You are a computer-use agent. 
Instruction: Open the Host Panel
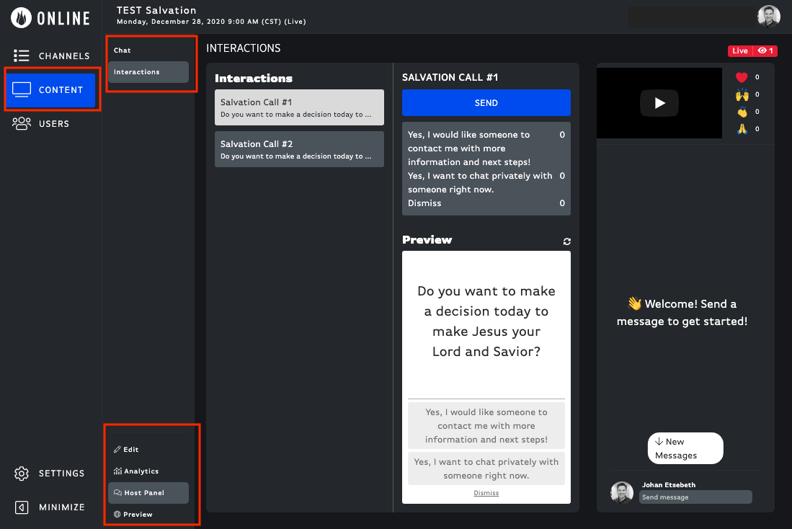[148, 493]
